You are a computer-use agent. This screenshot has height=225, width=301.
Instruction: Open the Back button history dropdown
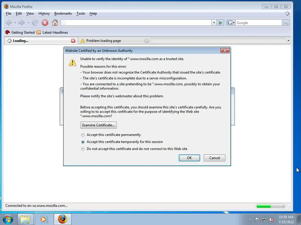coord(15,23)
